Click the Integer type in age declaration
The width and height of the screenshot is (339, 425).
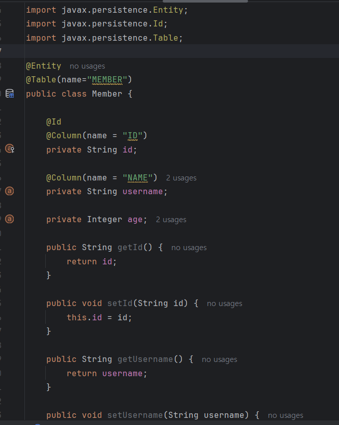click(x=104, y=220)
